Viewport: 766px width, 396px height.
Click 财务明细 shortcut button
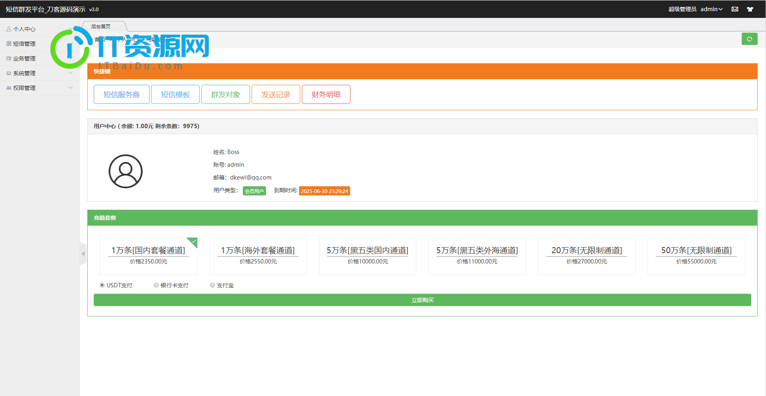(x=326, y=94)
